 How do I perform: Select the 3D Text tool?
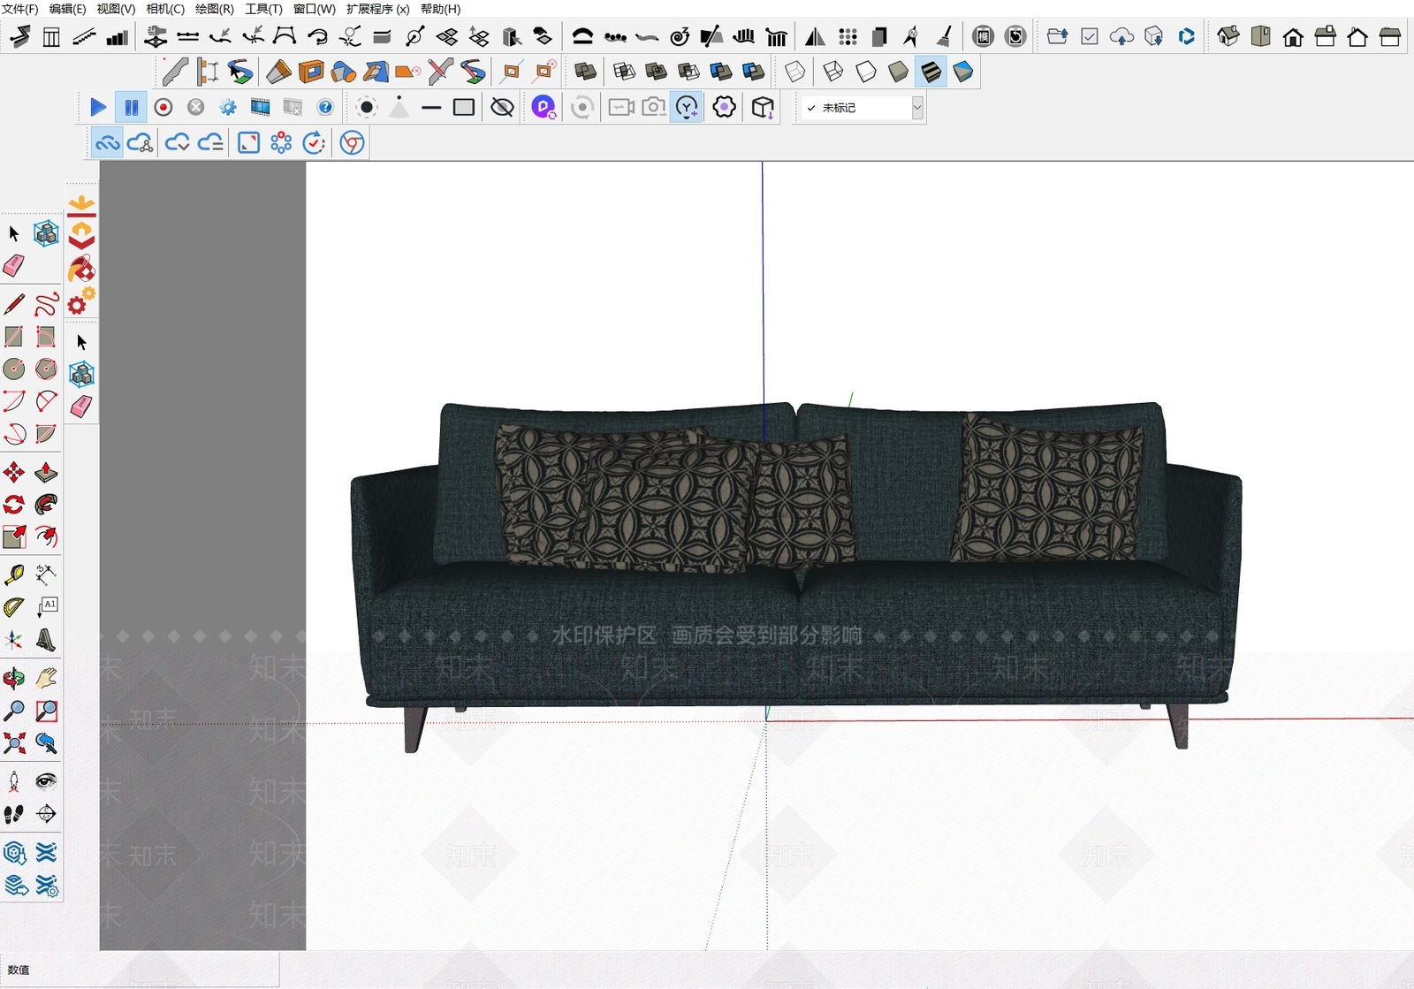point(47,640)
